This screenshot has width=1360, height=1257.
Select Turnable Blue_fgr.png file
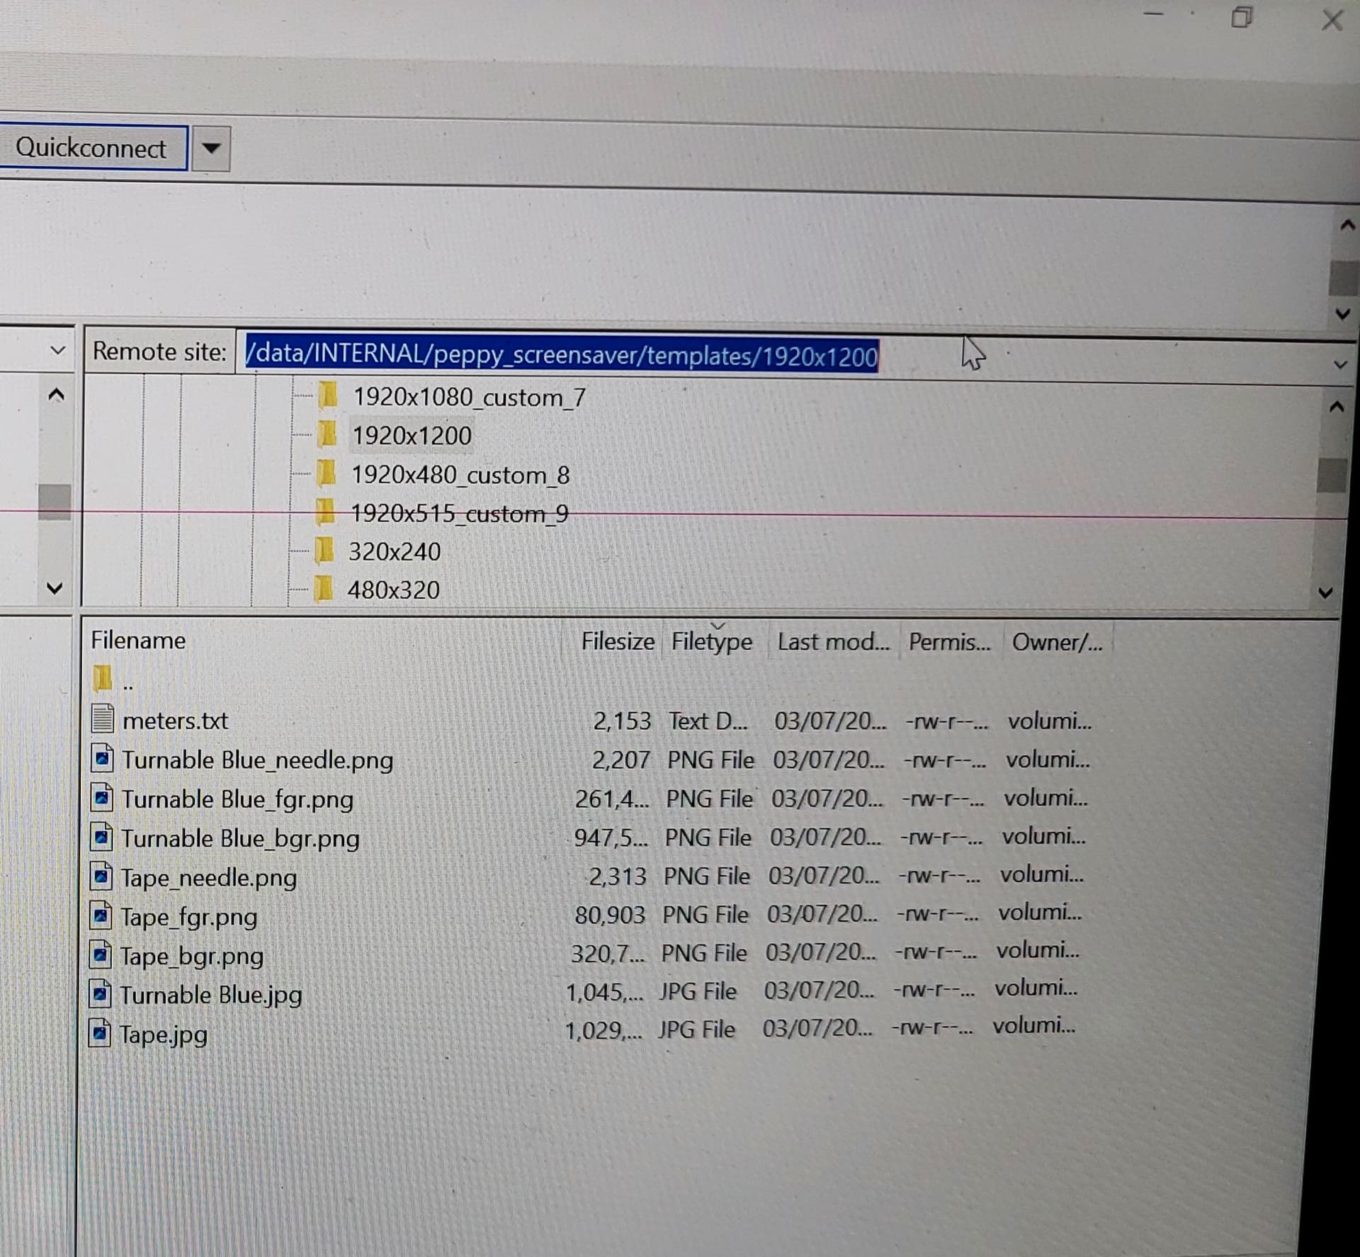click(x=237, y=799)
